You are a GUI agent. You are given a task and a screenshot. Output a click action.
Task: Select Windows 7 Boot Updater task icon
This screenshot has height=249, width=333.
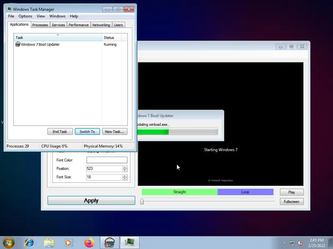pyautogui.click(x=18, y=44)
